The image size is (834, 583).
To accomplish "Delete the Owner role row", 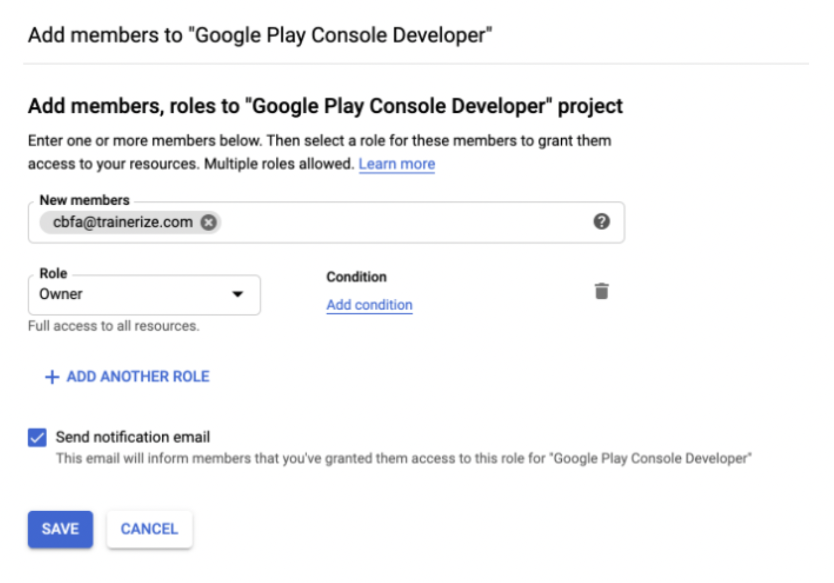I will (601, 291).
